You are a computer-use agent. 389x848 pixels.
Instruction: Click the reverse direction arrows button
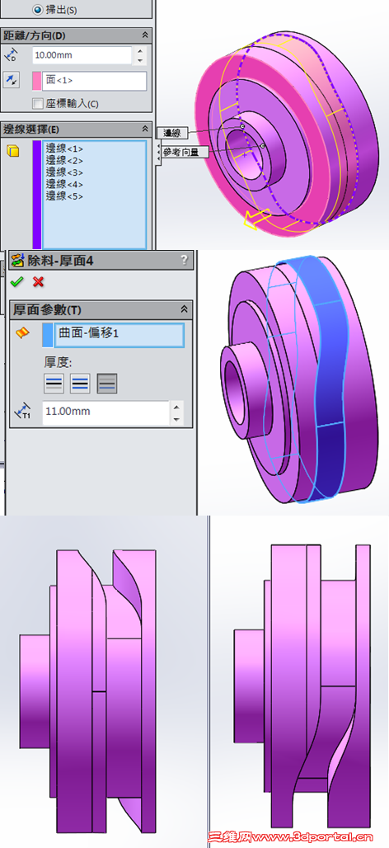(11, 80)
